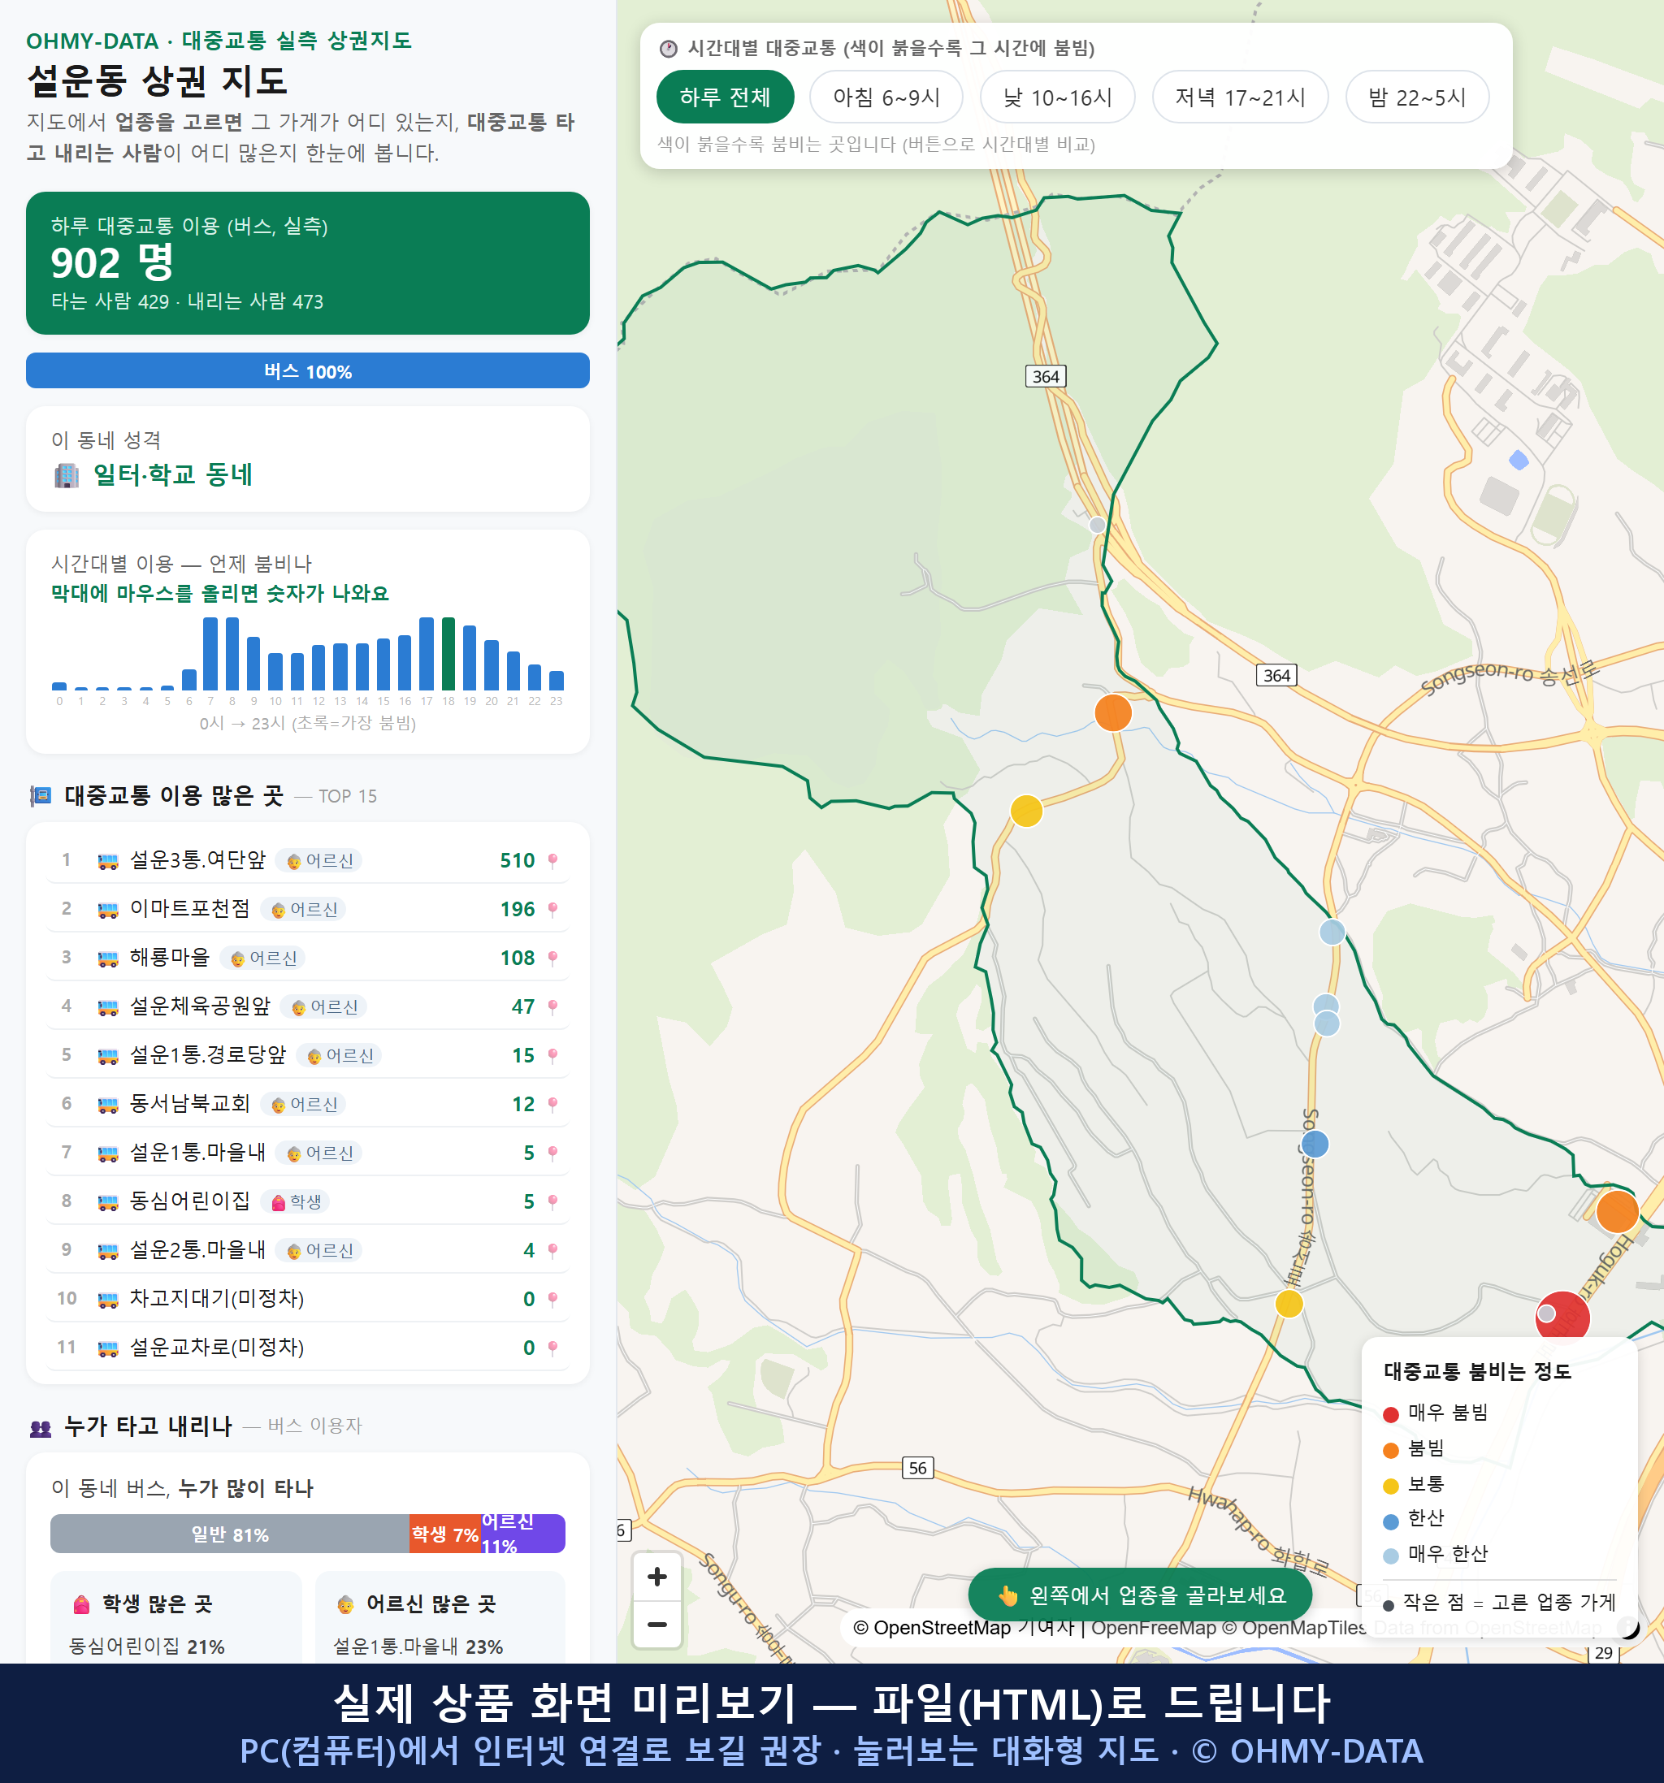Click the 어르신 11% bar segment

523,1534
